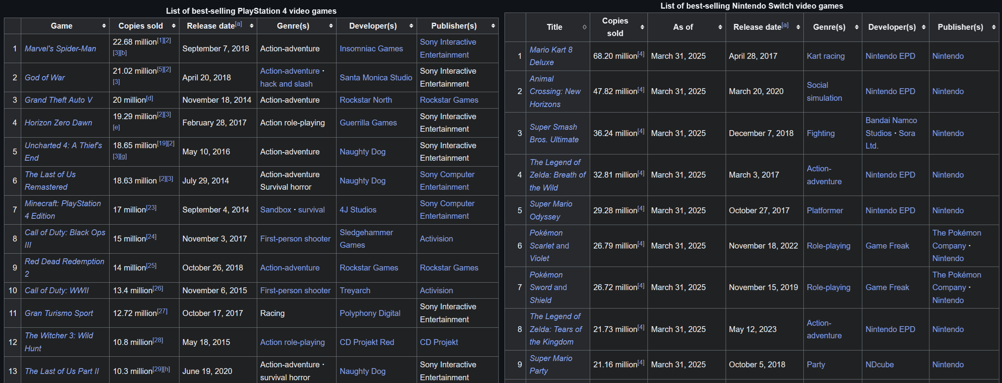Open Platformer genre link
1002x383 pixels.
click(x=825, y=211)
